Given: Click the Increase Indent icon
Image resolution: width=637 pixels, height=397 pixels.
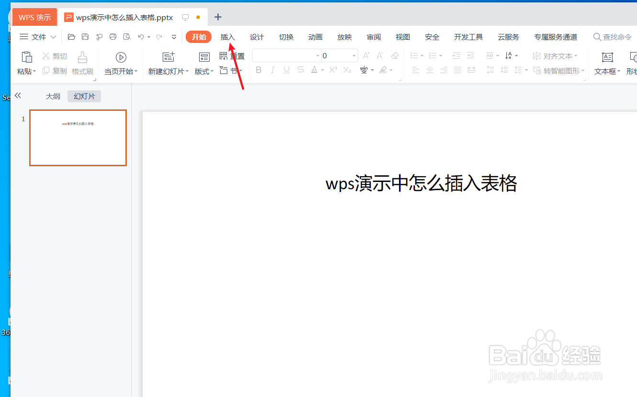Looking at the screenshot, I should [470, 56].
